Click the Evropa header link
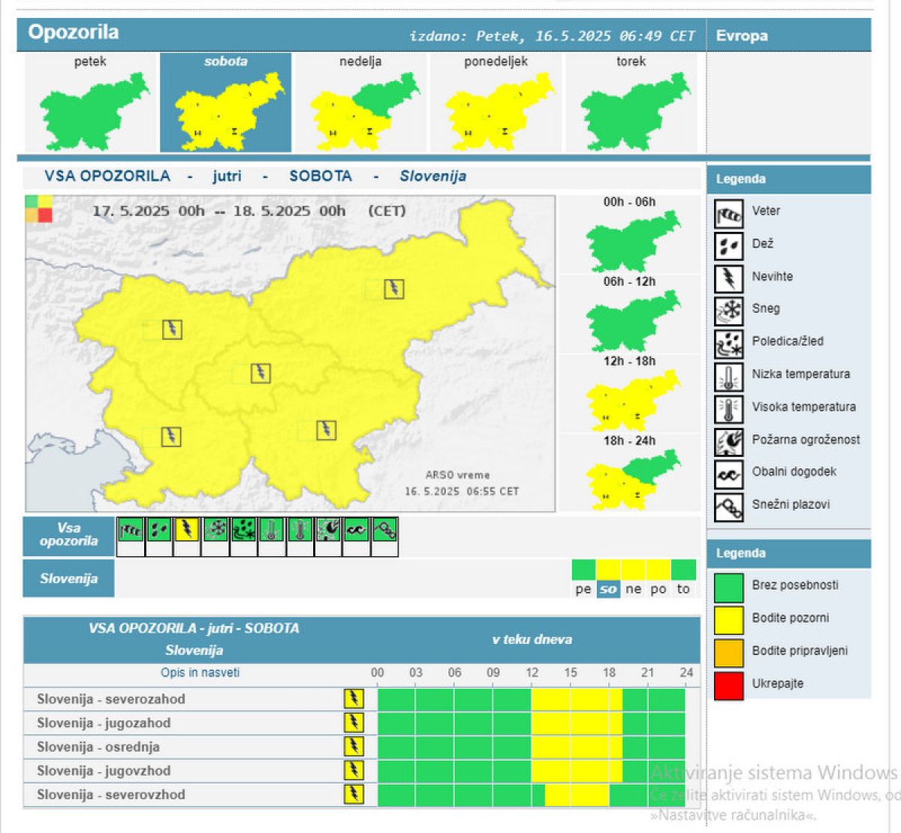The height and width of the screenshot is (833, 901). [x=742, y=36]
